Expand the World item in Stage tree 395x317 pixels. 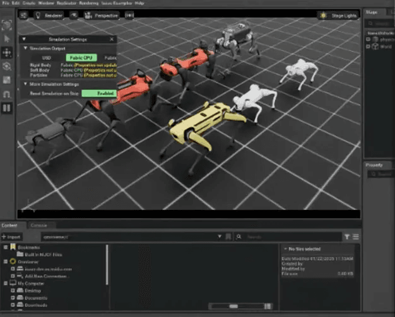[368, 47]
